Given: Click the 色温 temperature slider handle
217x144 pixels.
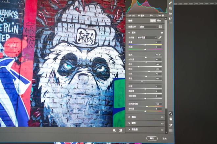Looking at the screenshot, I should [145, 45].
